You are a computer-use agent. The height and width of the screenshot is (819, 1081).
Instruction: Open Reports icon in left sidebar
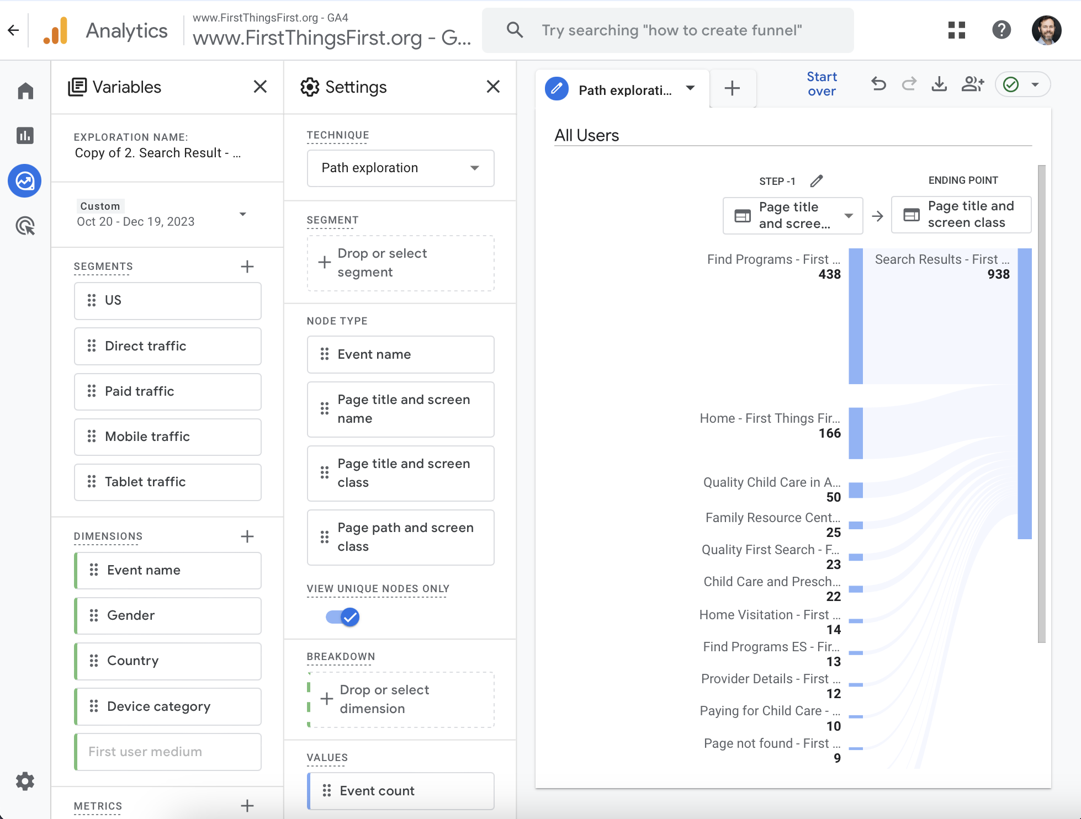coord(25,136)
